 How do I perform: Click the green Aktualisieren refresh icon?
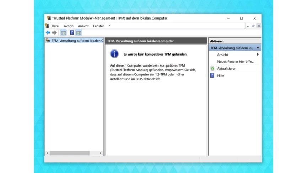click(x=212, y=68)
